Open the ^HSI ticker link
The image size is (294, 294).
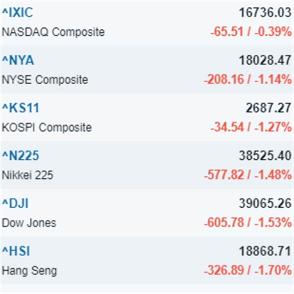[16, 251]
